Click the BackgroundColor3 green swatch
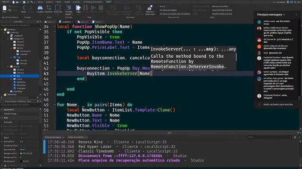 (x=21, y=154)
